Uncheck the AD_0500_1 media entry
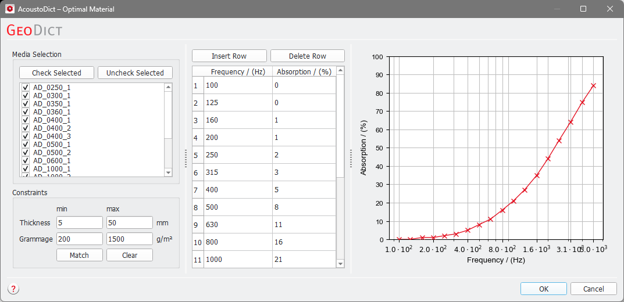 [26, 144]
